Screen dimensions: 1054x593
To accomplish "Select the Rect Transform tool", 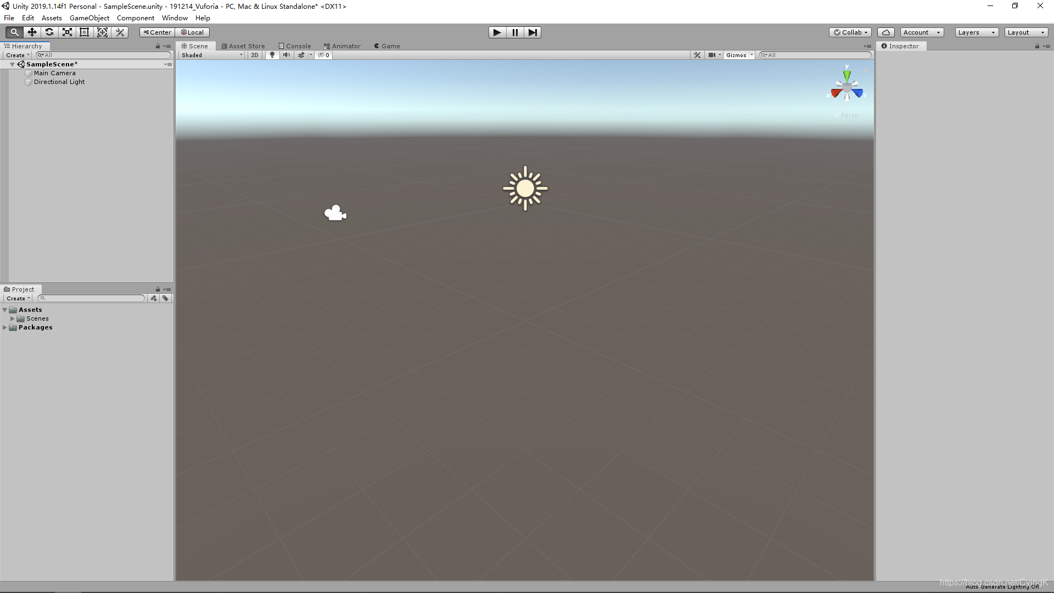I will 85,32.
